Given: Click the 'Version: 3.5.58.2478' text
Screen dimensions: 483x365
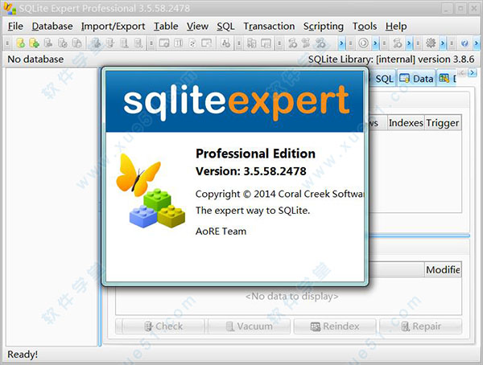Looking at the screenshot, I should [x=251, y=171].
